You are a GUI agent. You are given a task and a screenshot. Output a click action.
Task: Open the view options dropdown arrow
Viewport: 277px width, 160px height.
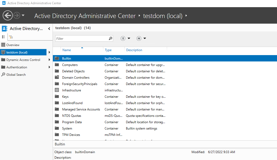tap(129, 38)
